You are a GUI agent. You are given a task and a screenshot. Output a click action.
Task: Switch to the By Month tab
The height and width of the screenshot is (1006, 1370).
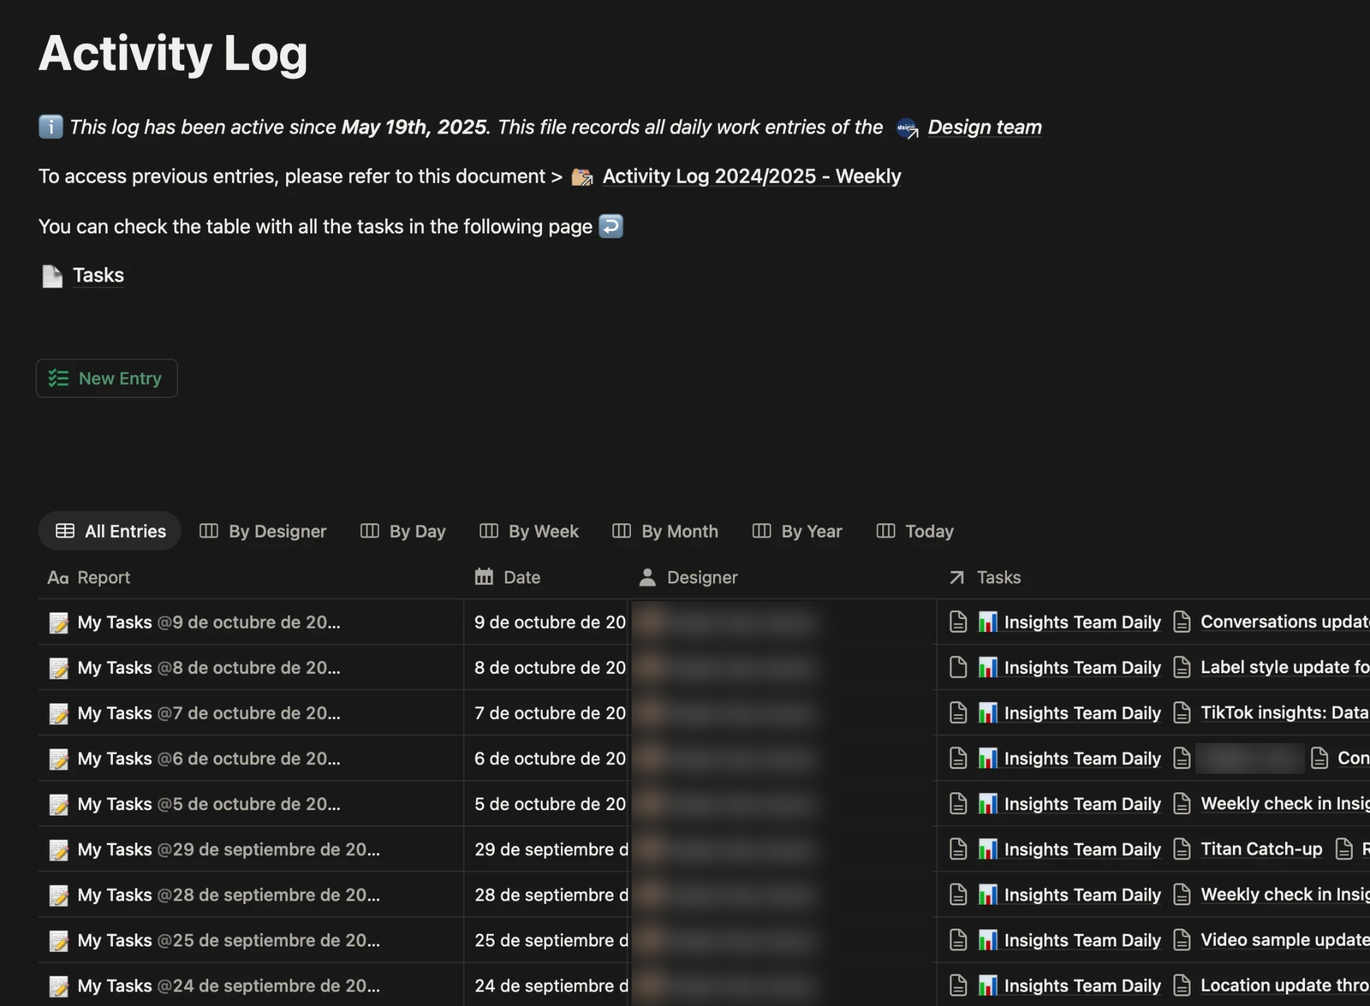click(x=665, y=531)
